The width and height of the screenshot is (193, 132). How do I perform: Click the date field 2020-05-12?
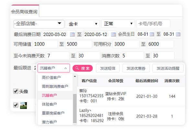coord(100,34)
